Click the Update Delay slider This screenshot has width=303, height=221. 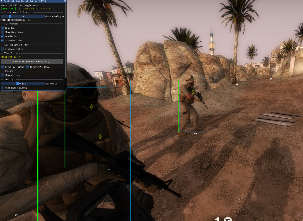[22, 16]
